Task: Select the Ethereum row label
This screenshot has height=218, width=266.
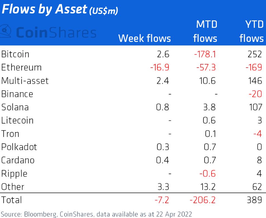Action: click(21, 67)
